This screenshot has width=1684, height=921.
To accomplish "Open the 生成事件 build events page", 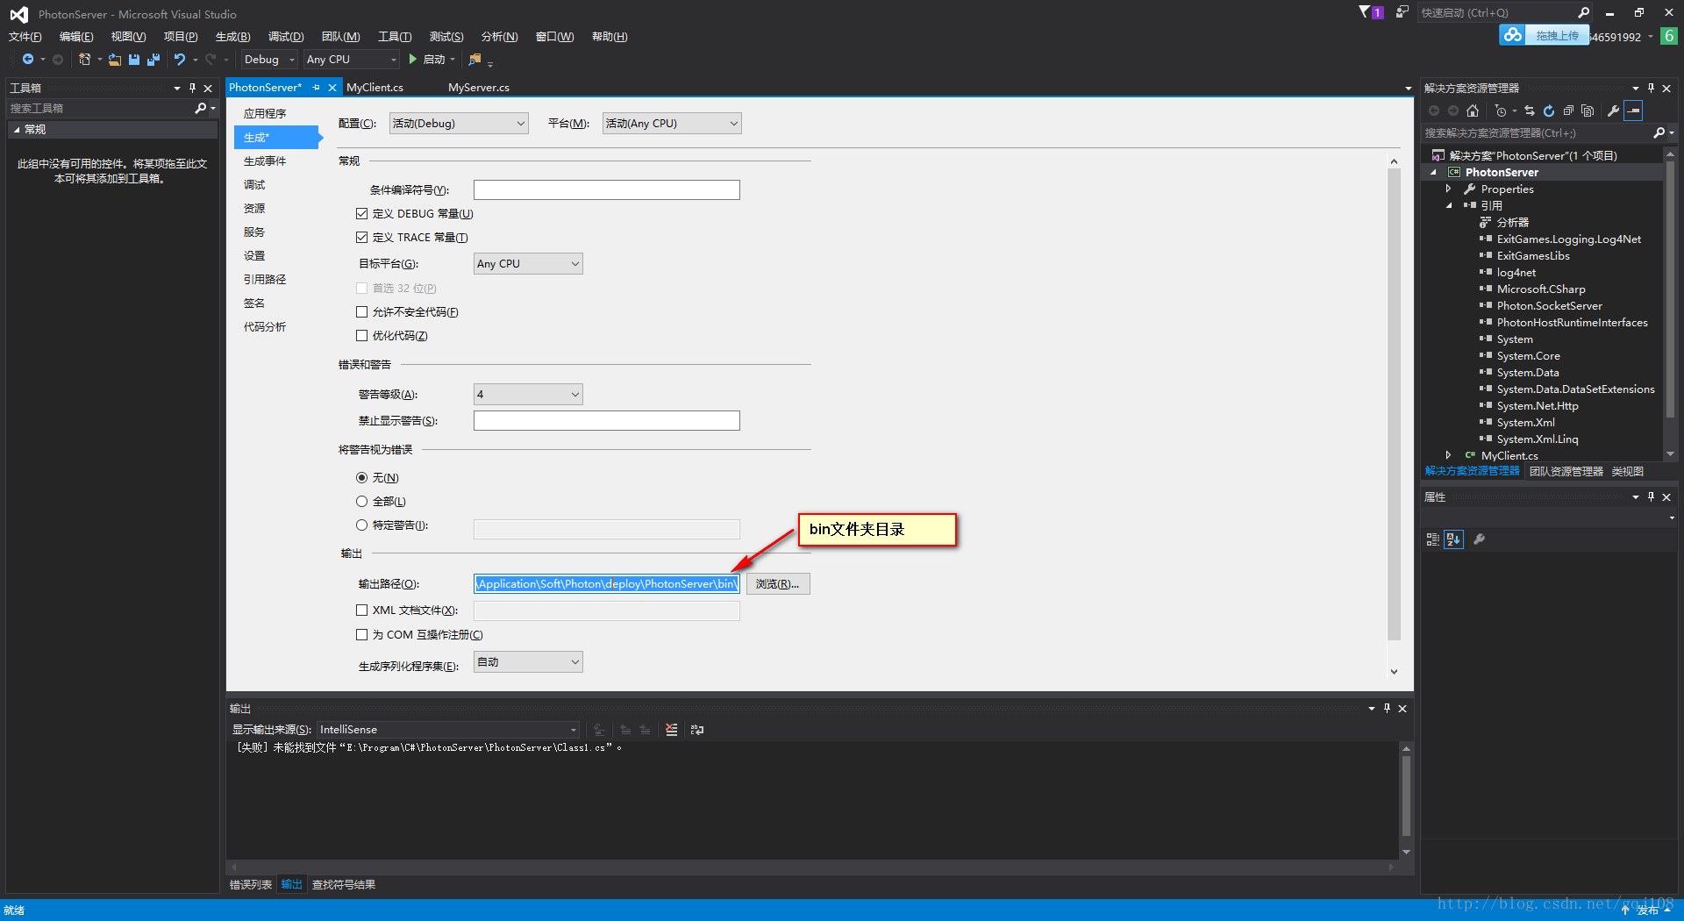I will (265, 161).
